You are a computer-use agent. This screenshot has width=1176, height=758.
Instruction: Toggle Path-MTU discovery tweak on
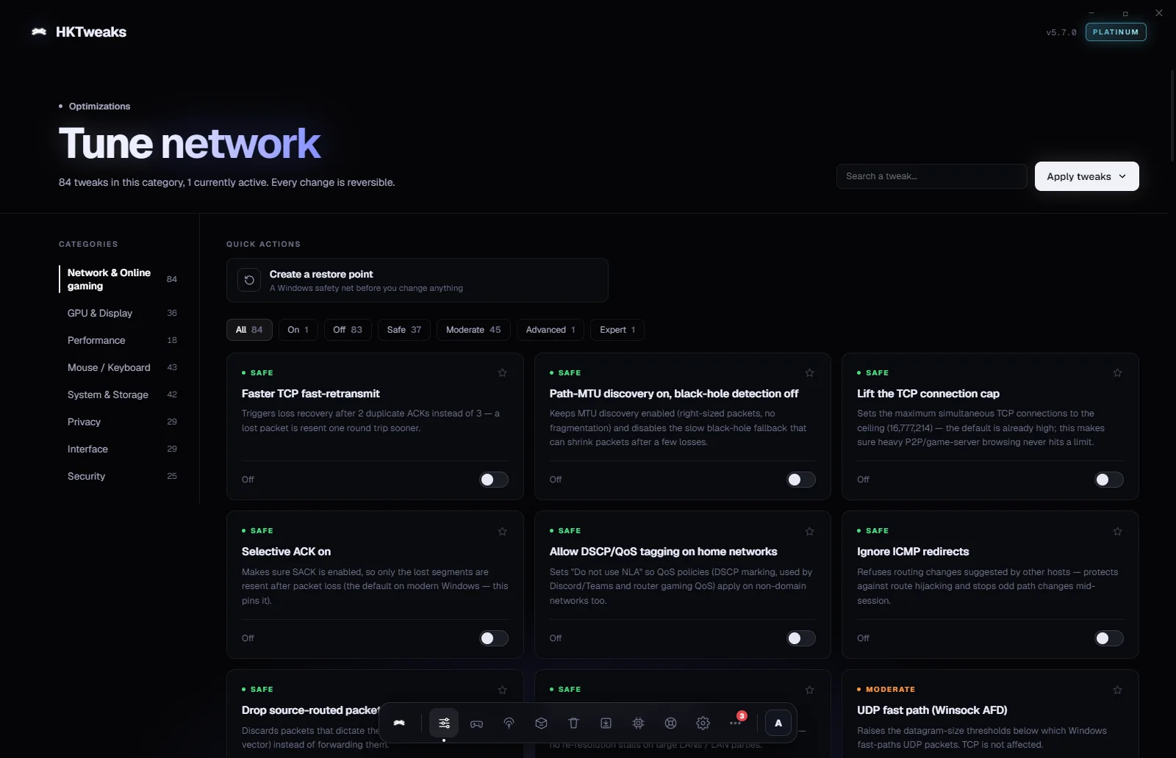tap(801, 480)
